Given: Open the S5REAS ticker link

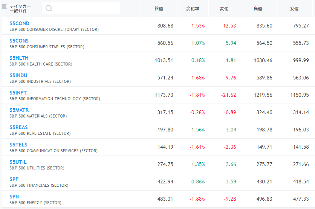Looking at the screenshot, I should pos(19,128).
